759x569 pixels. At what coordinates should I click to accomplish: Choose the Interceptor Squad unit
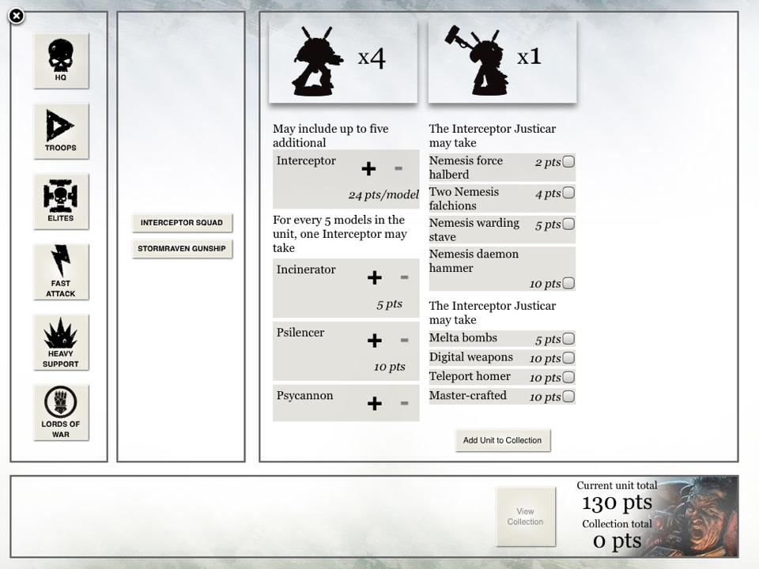(x=182, y=223)
